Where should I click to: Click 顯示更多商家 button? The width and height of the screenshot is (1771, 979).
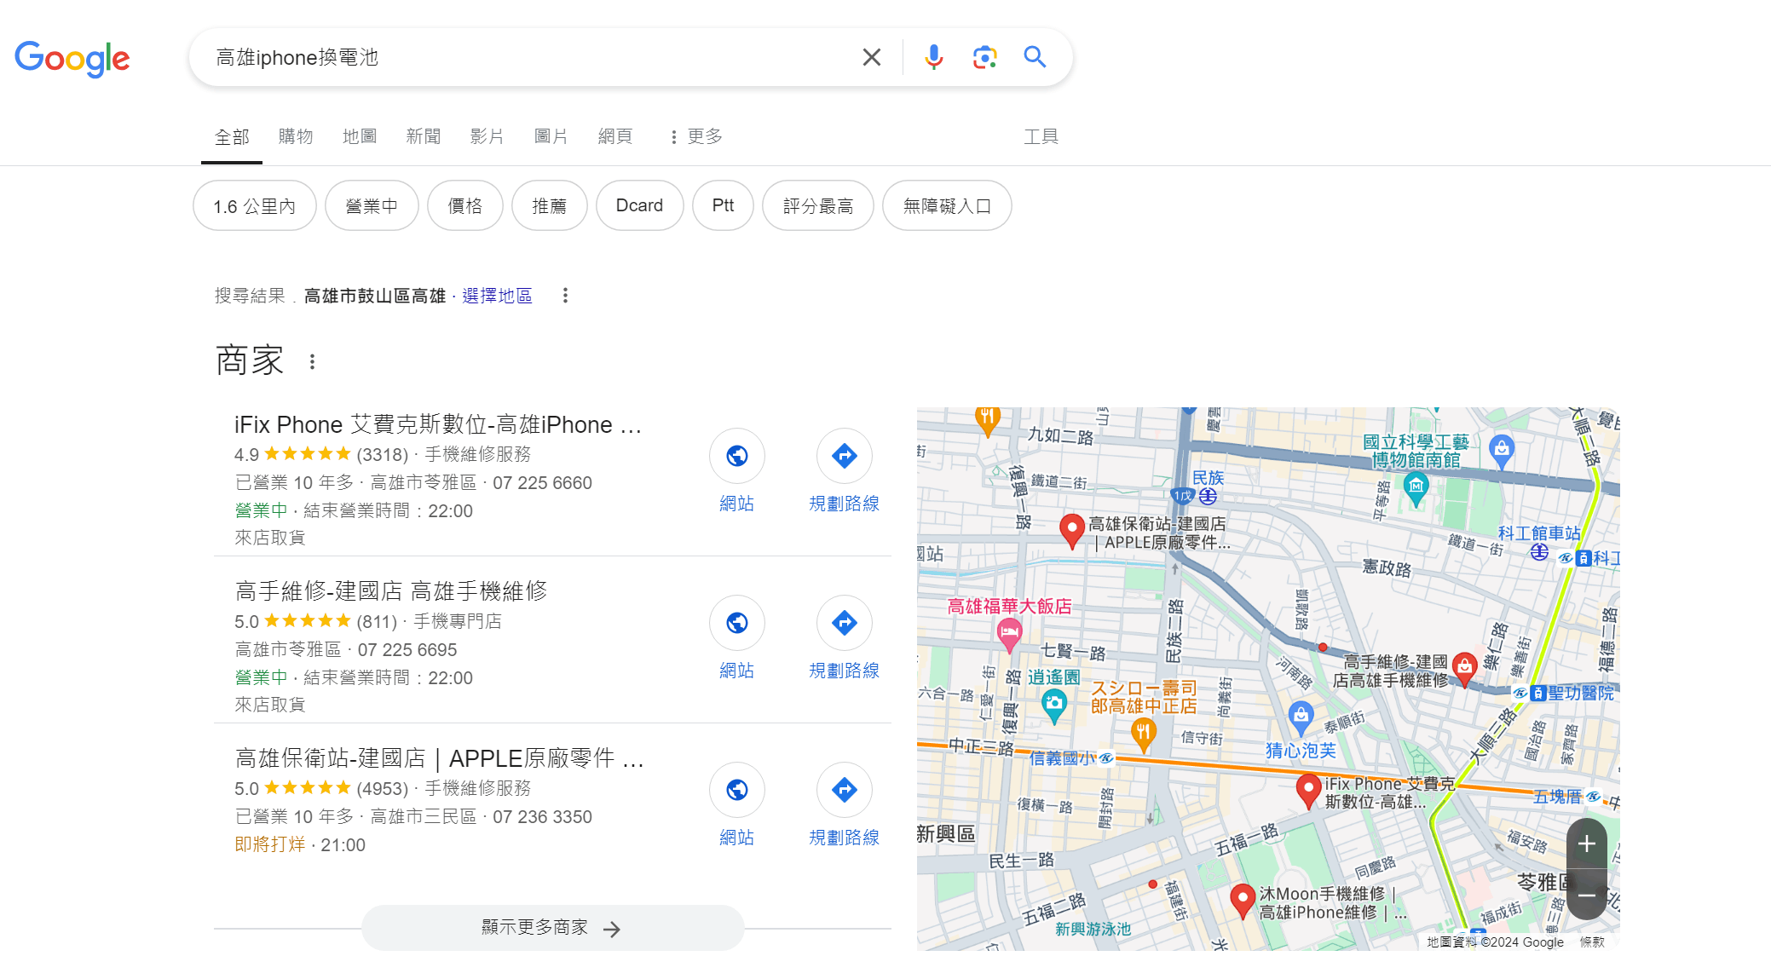point(552,928)
